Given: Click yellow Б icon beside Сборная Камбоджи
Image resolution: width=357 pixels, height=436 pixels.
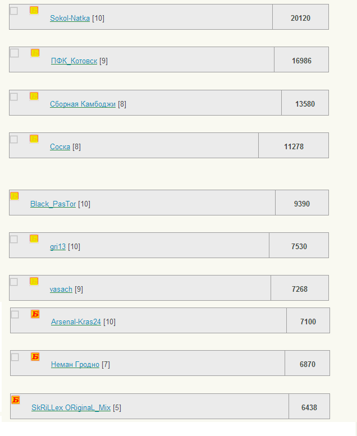Looking at the screenshot, I should 34,96.
